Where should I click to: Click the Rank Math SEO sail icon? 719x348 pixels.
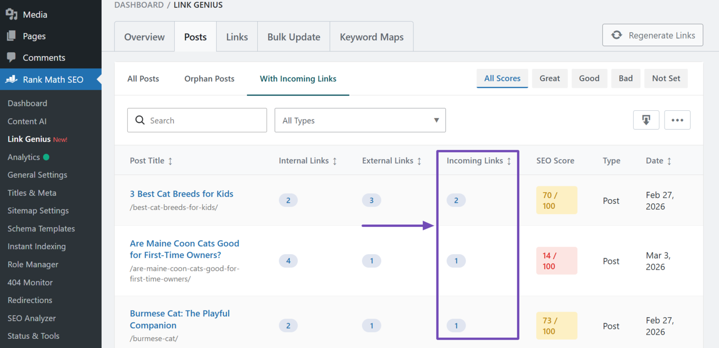click(x=11, y=80)
